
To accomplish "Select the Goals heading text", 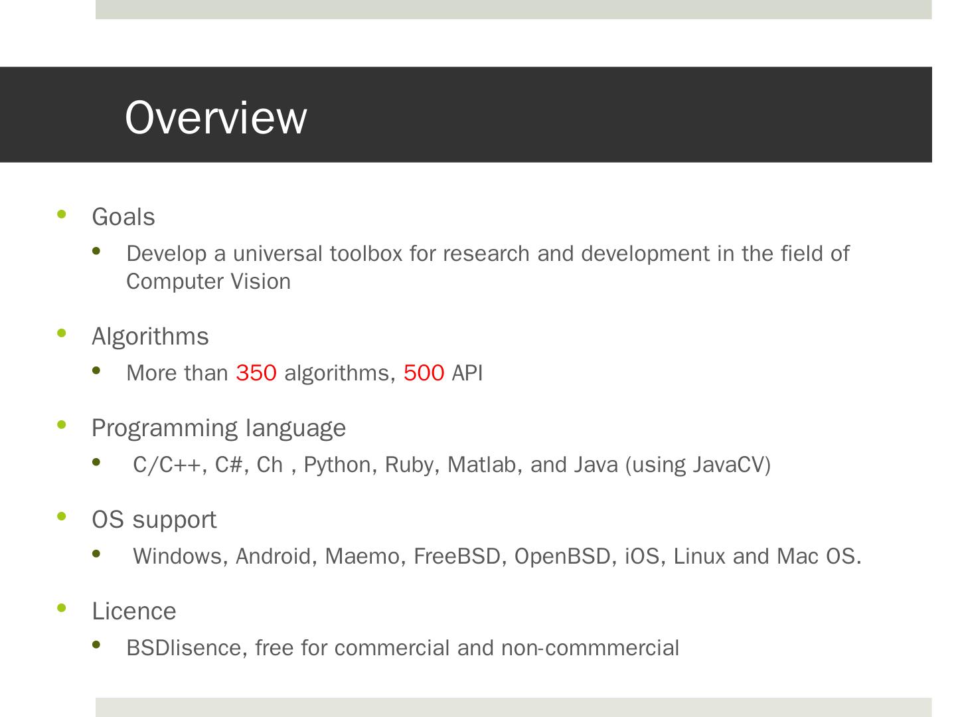I will pos(123,217).
